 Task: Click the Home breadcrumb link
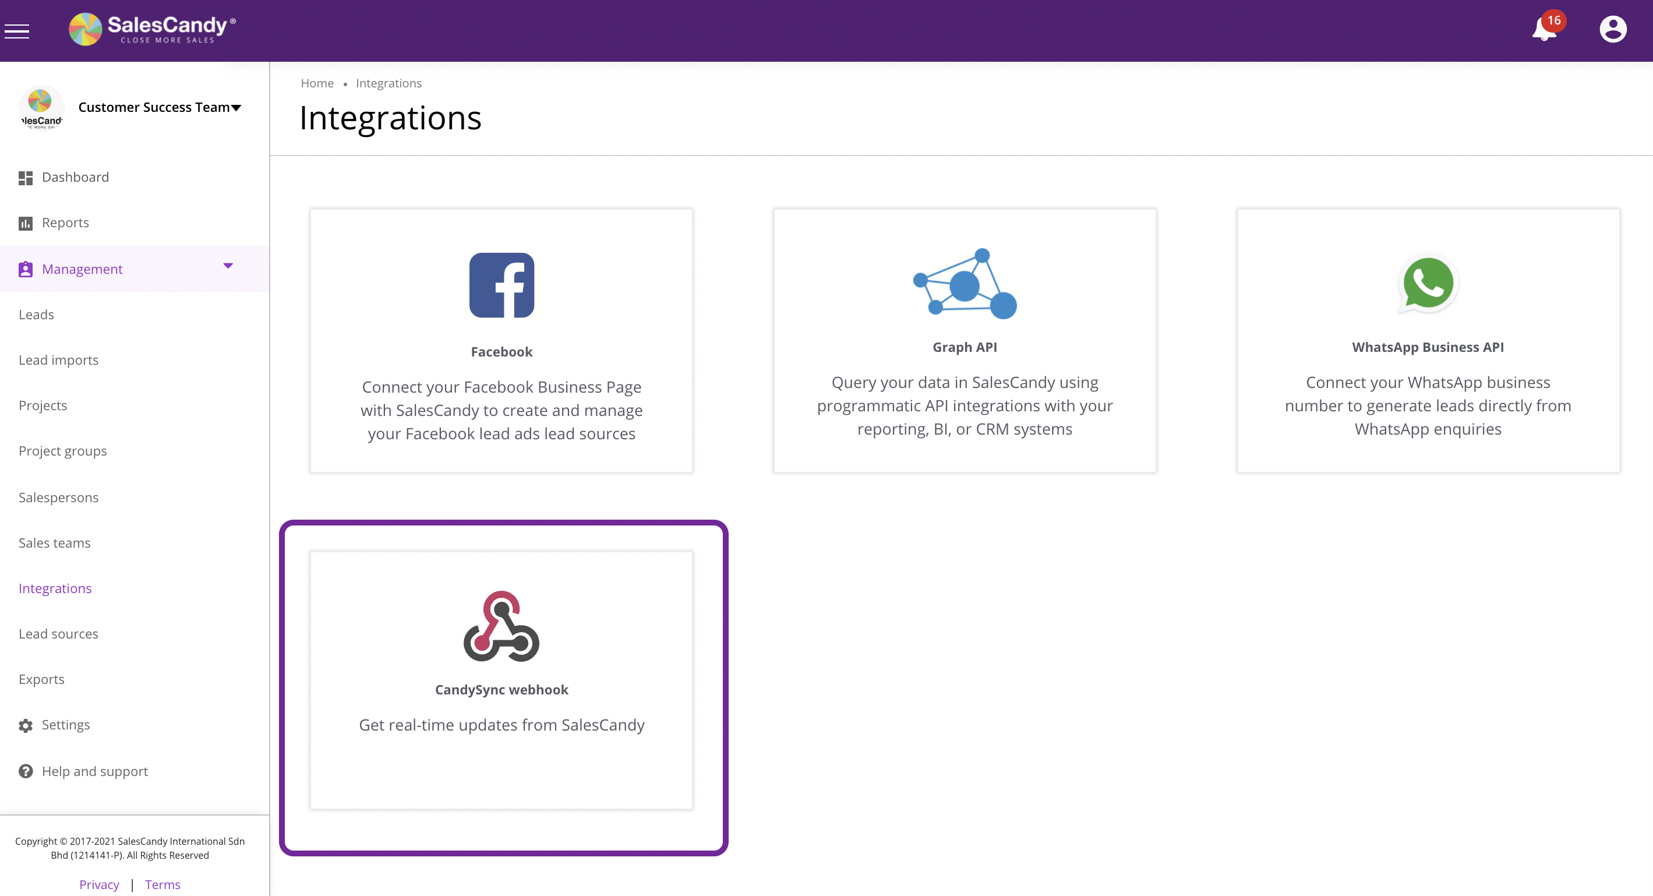coord(317,83)
